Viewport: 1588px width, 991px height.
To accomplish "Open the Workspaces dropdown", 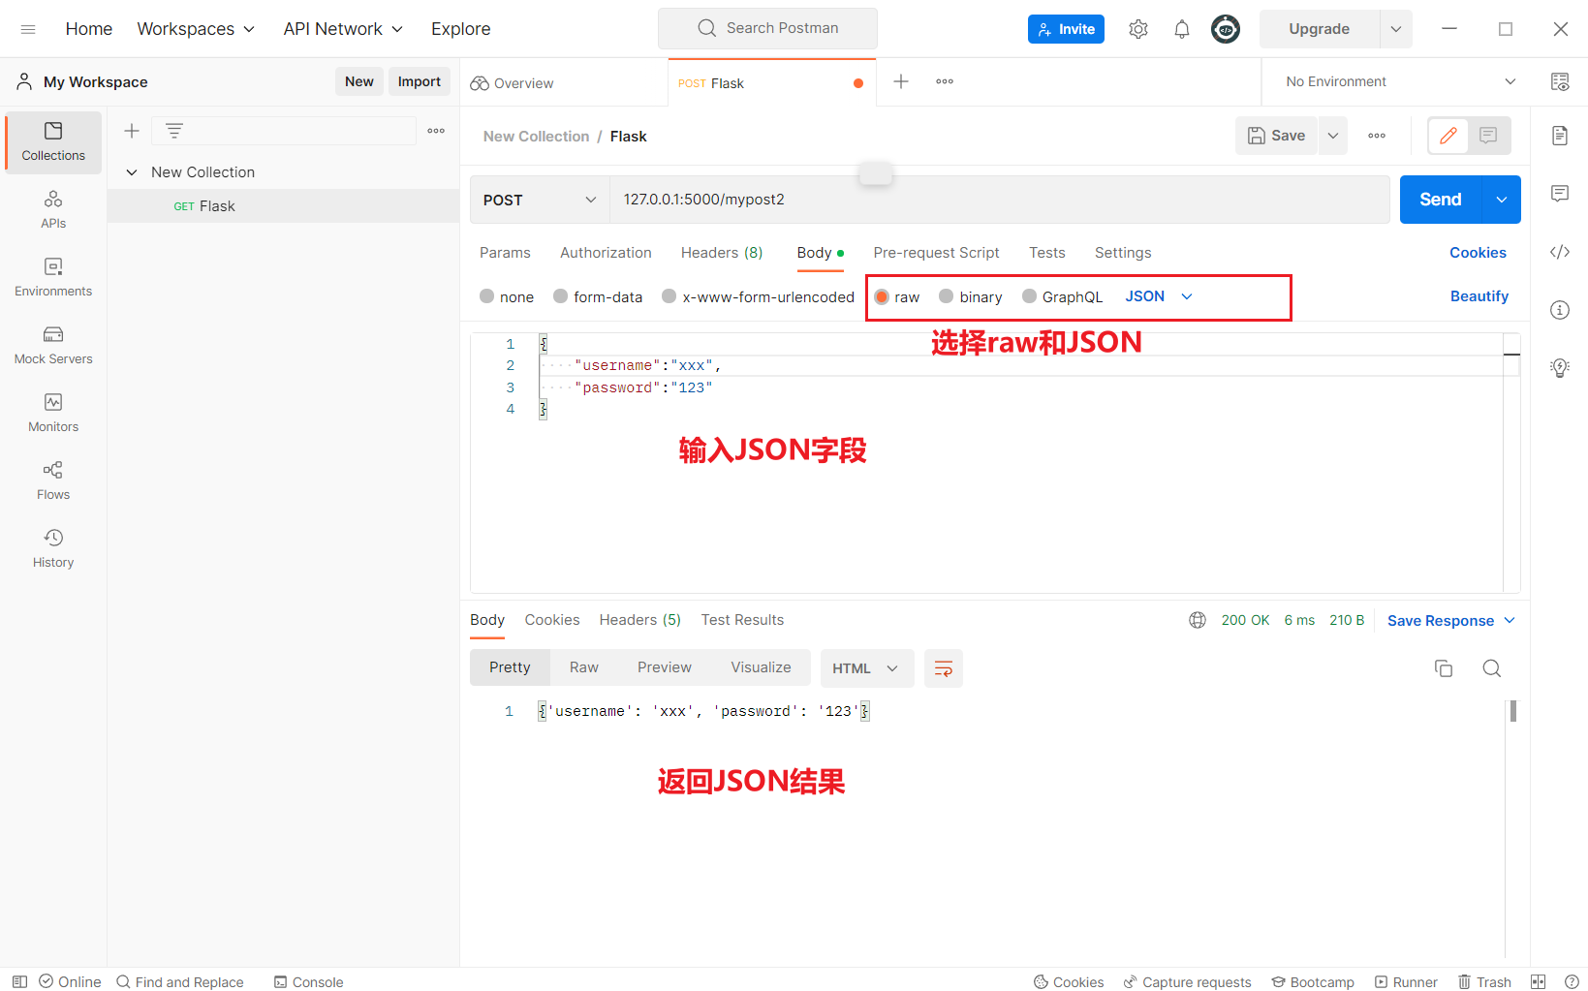I will pyautogui.click(x=196, y=29).
